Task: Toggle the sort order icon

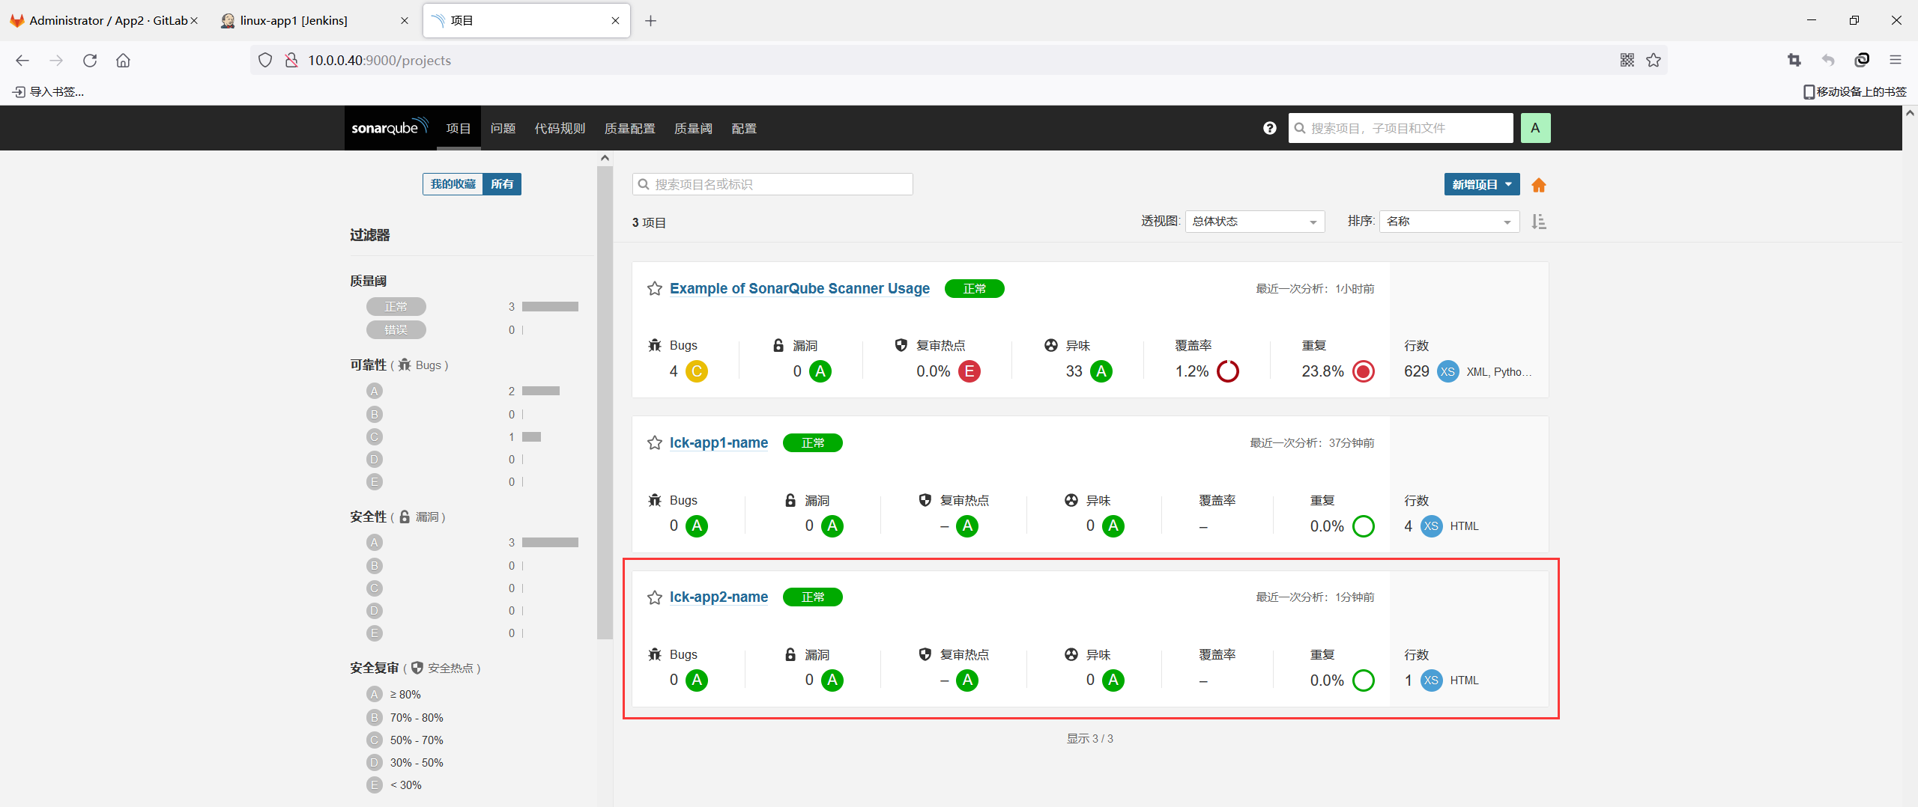Action: (x=1539, y=222)
